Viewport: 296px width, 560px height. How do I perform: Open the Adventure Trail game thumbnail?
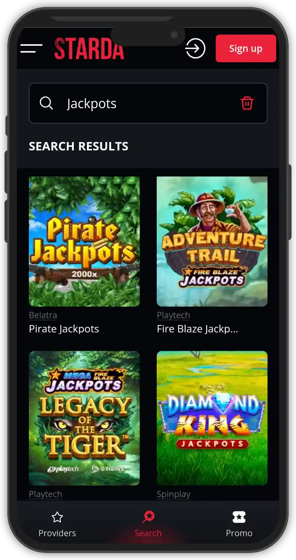[212, 242]
